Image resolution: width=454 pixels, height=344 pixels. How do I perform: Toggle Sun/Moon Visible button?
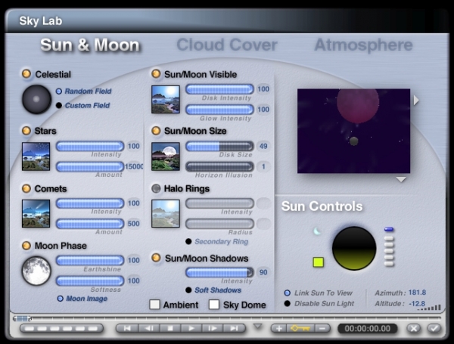156,74
